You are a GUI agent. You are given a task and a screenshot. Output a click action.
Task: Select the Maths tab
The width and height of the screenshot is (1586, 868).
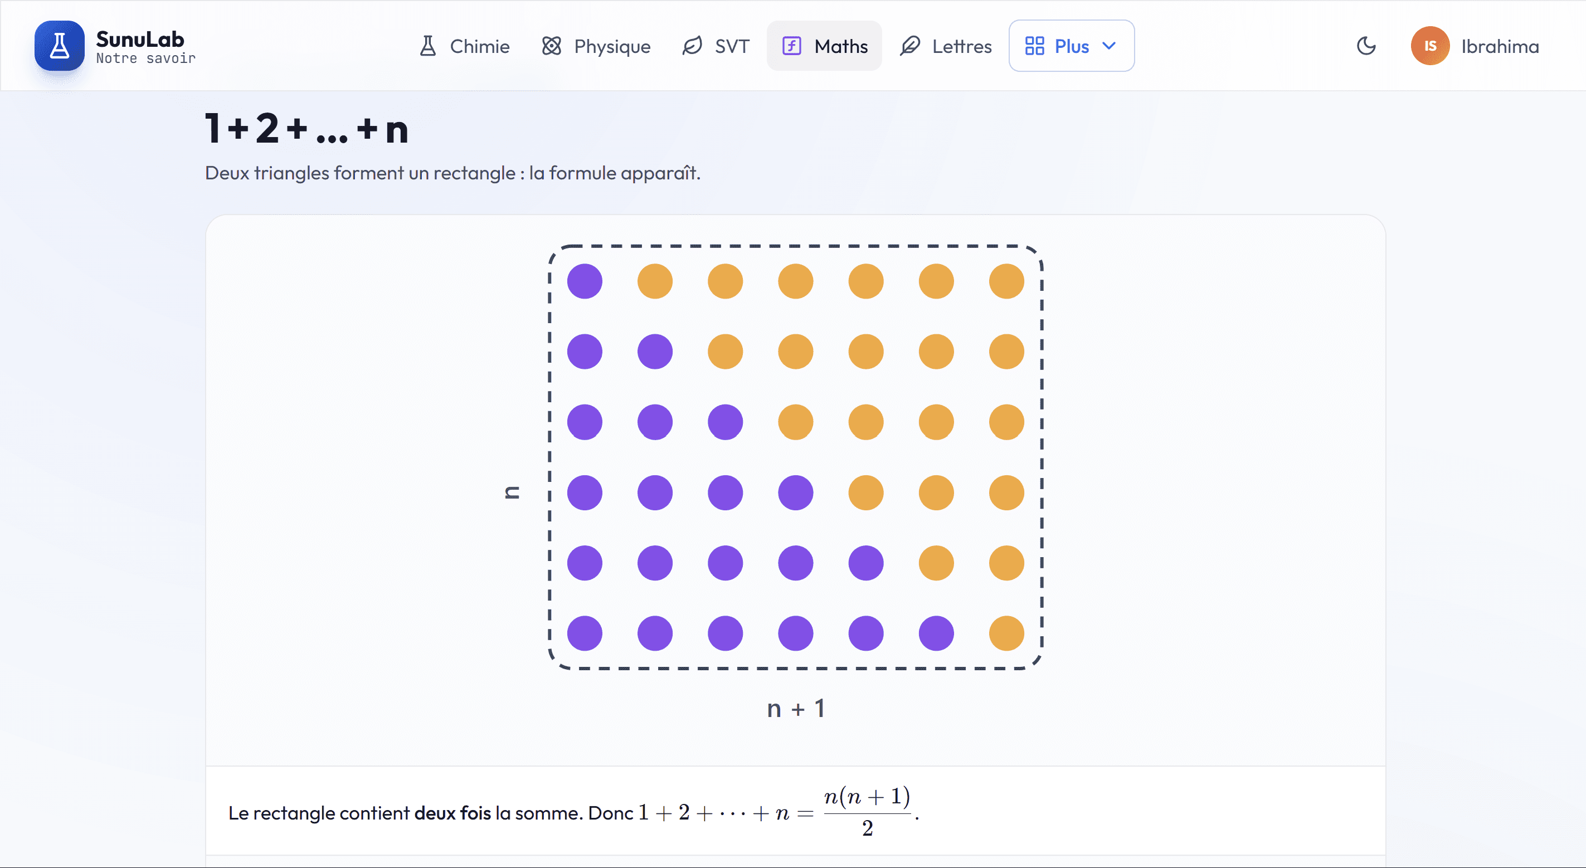[x=824, y=46]
